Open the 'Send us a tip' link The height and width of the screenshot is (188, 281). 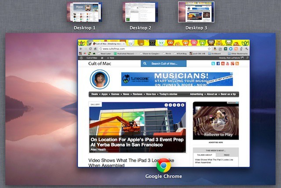coord(228,94)
